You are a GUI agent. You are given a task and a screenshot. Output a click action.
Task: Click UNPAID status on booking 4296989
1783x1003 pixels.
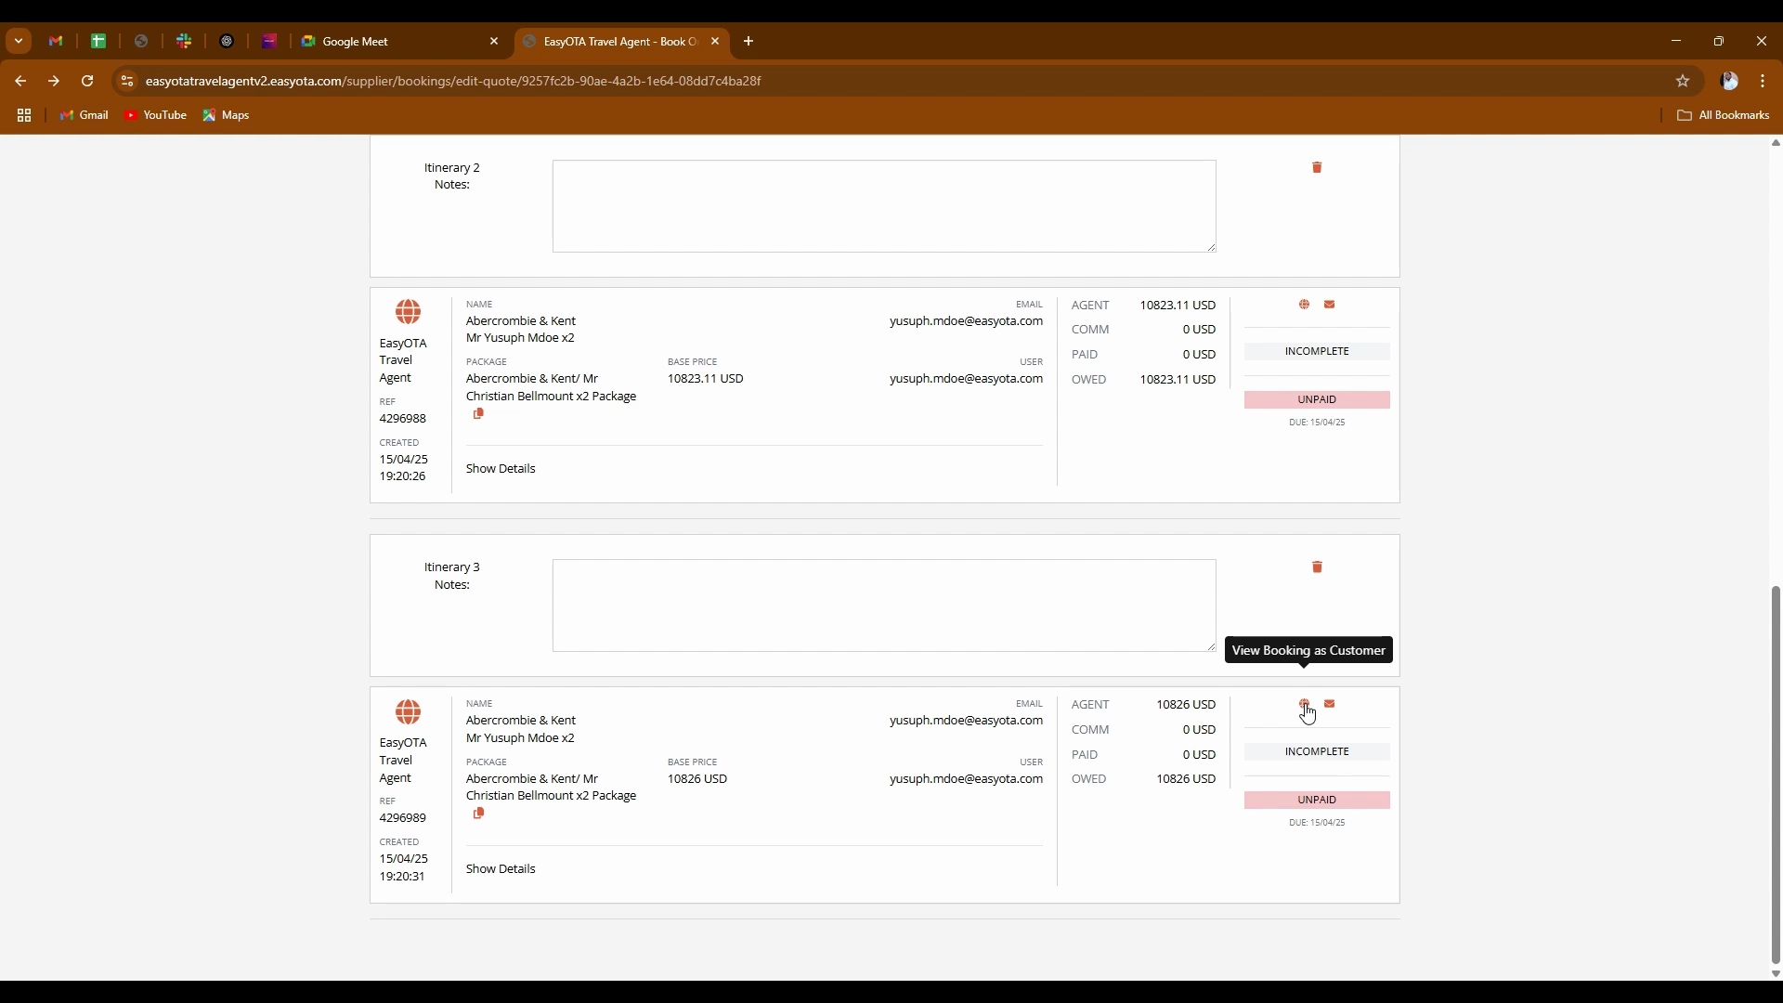1317,800
